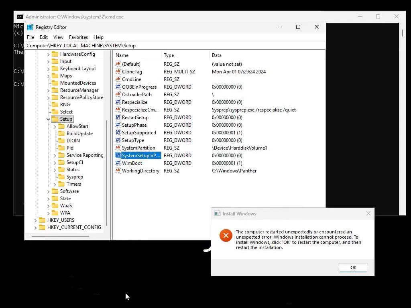Viewport: 411px width, 308px height.
Task: Open the Help menu
Action: pos(99,37)
